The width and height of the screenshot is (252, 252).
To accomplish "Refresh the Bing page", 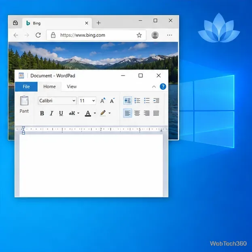I will tap(38, 35).
